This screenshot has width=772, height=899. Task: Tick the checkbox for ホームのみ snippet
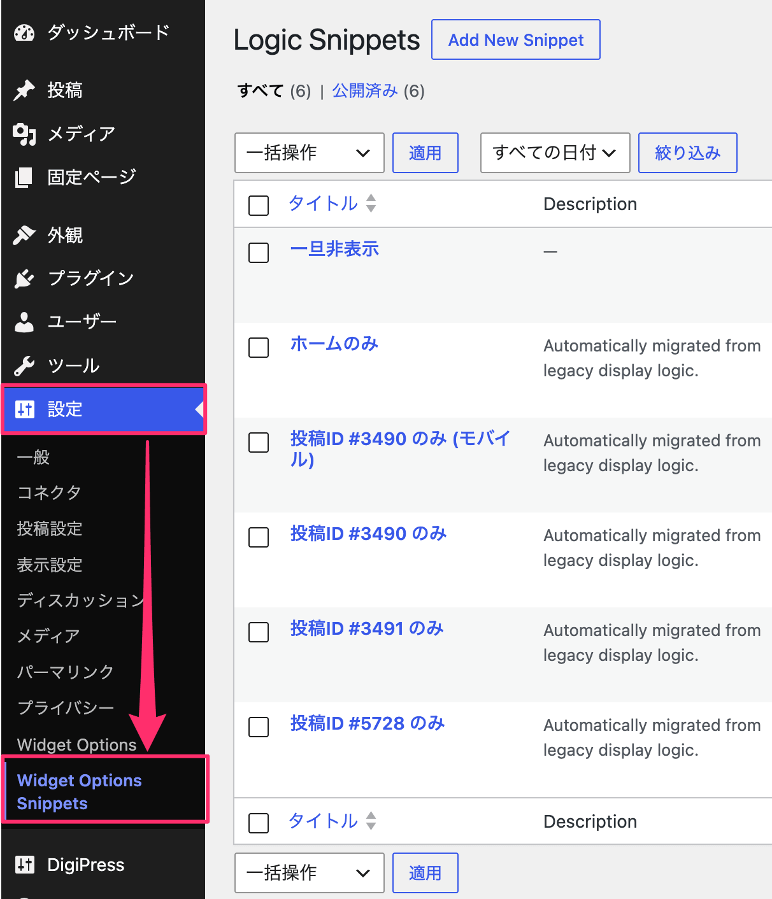click(x=259, y=348)
